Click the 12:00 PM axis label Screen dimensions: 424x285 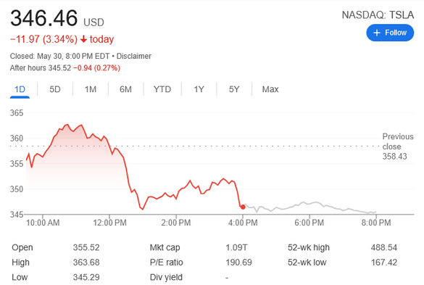[x=109, y=223]
